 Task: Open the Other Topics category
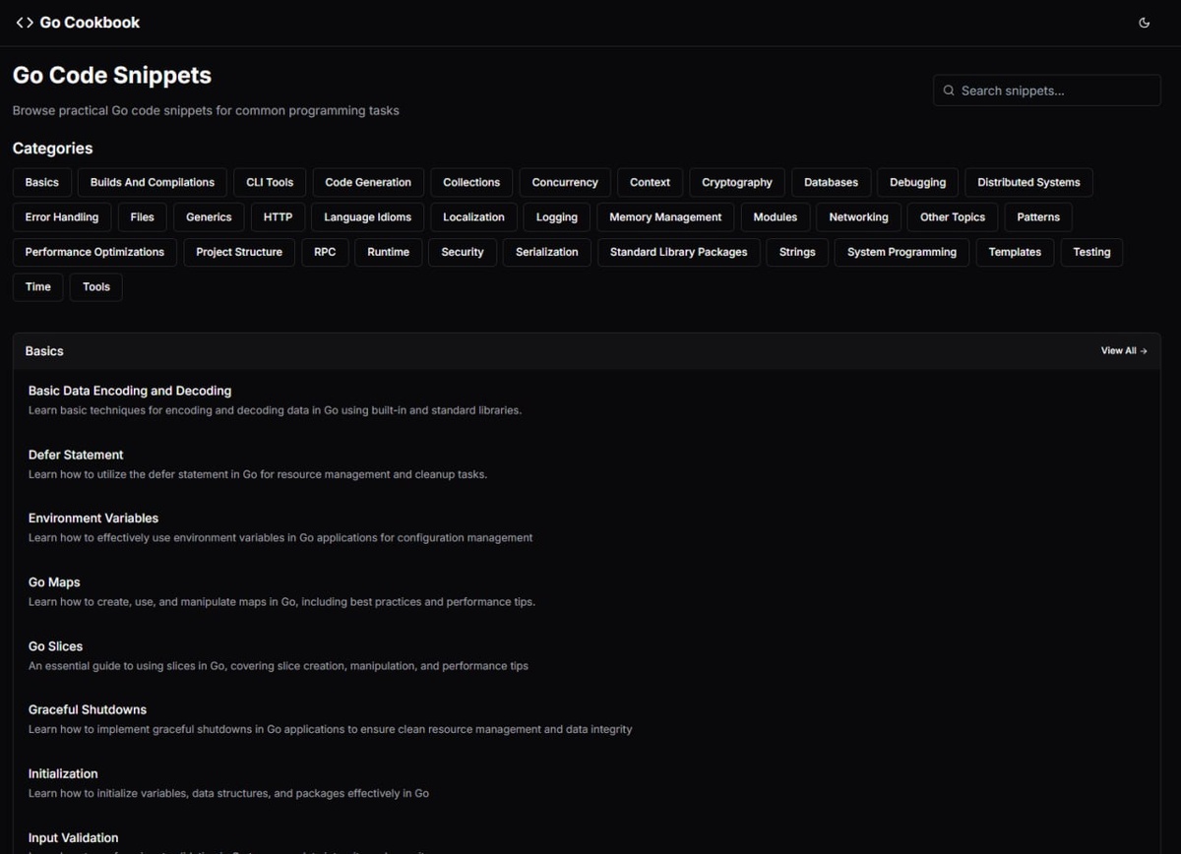click(953, 217)
